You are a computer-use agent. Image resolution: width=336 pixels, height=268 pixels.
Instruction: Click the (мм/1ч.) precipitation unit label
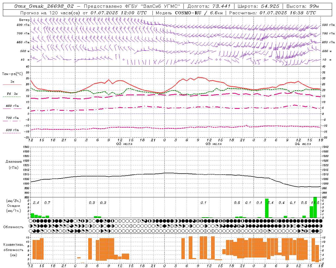pyautogui.click(x=14, y=210)
